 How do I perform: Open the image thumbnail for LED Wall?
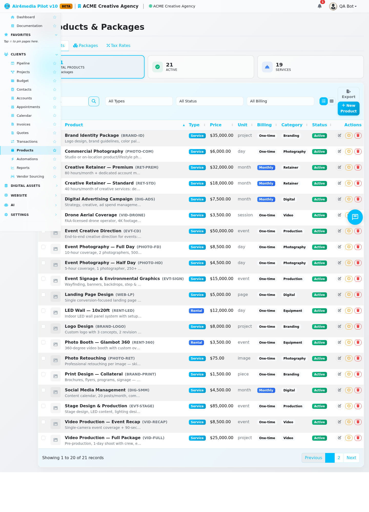pyautogui.click(x=56, y=313)
